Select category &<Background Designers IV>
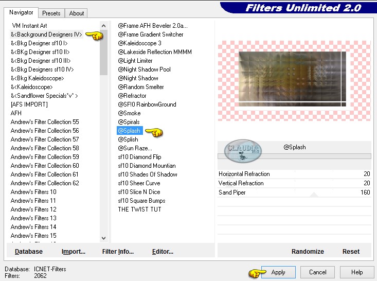The height and width of the screenshot is (281, 377). pyautogui.click(x=46, y=34)
